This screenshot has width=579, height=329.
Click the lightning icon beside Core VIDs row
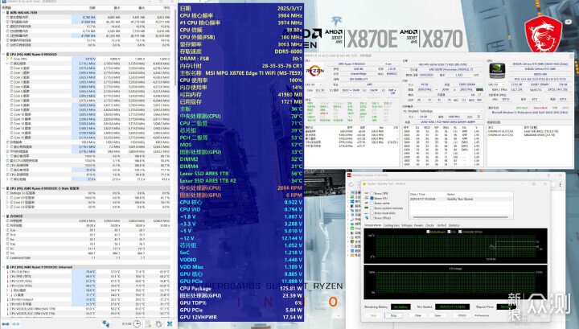[11, 59]
